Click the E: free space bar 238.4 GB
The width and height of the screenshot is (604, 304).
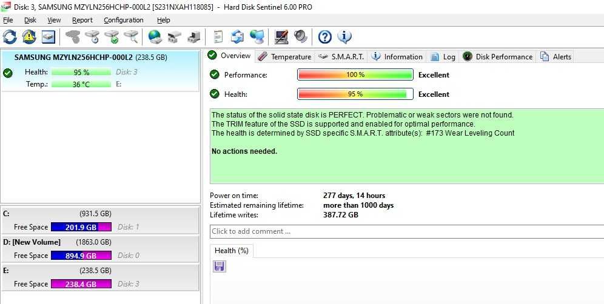point(81,284)
